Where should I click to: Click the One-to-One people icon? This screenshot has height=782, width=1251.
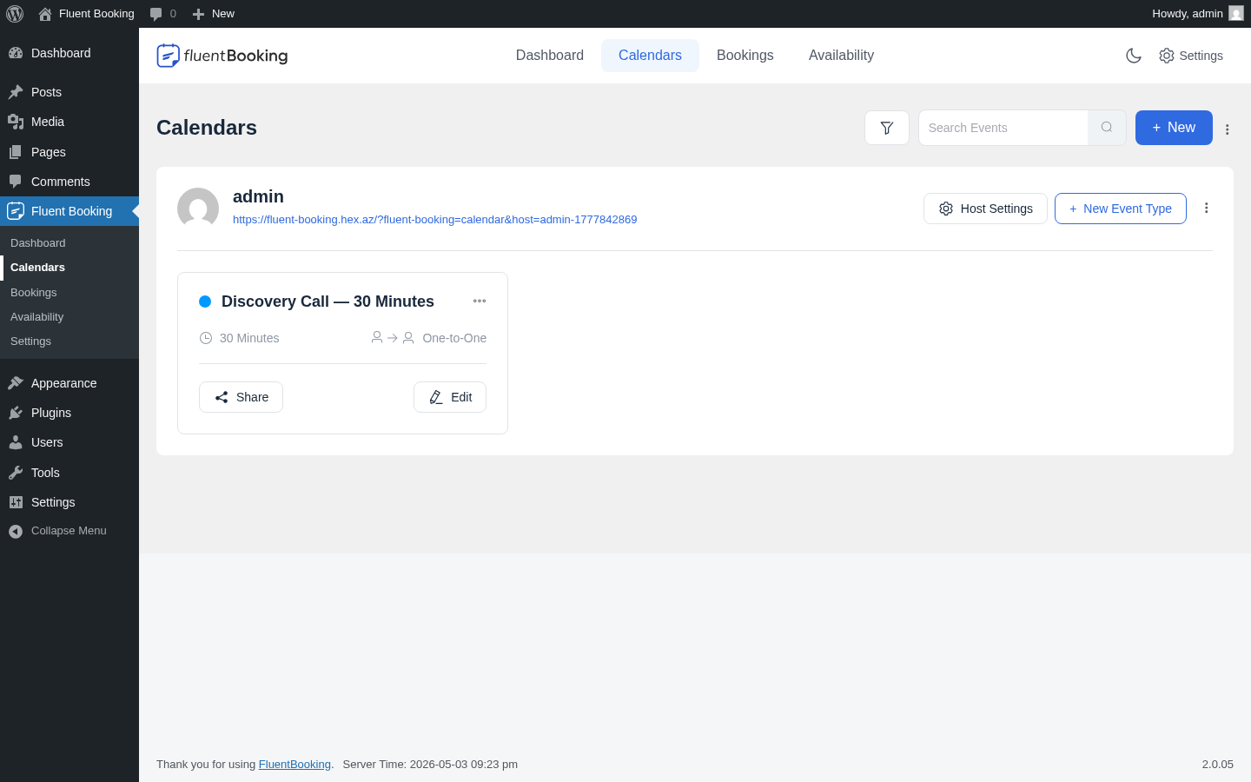pyautogui.click(x=393, y=338)
